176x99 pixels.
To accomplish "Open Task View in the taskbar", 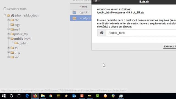I will [19, 96].
